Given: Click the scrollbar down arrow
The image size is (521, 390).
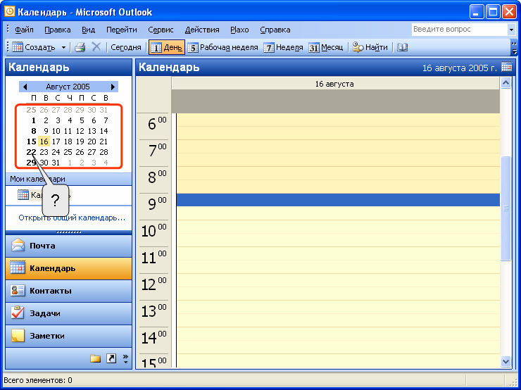Looking at the screenshot, I should [x=506, y=361].
